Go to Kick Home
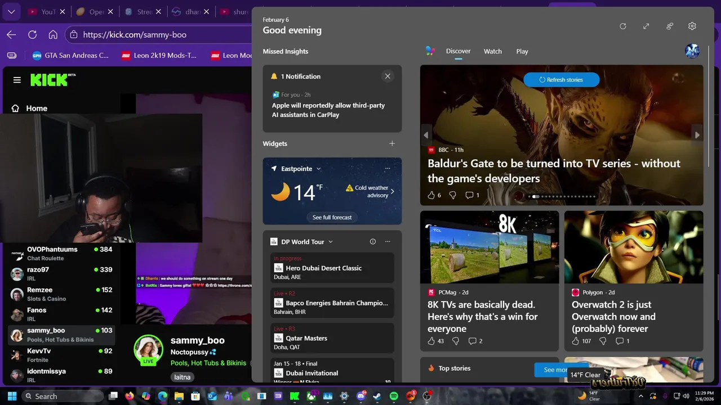This screenshot has height=405, width=721. point(30,108)
